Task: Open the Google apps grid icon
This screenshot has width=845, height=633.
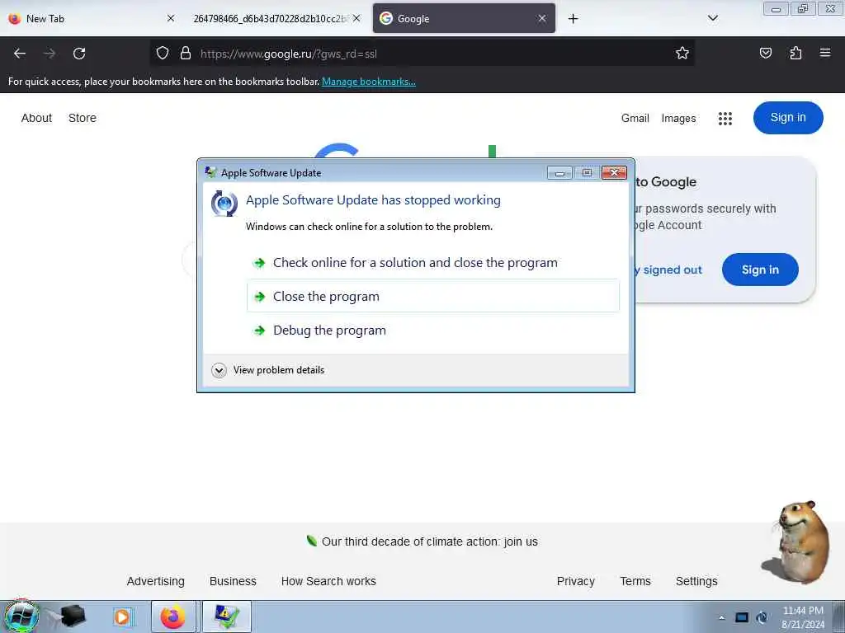Action: coord(725,119)
